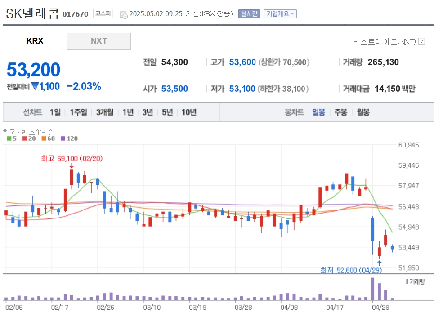Click the high price value 53,600

242,62
